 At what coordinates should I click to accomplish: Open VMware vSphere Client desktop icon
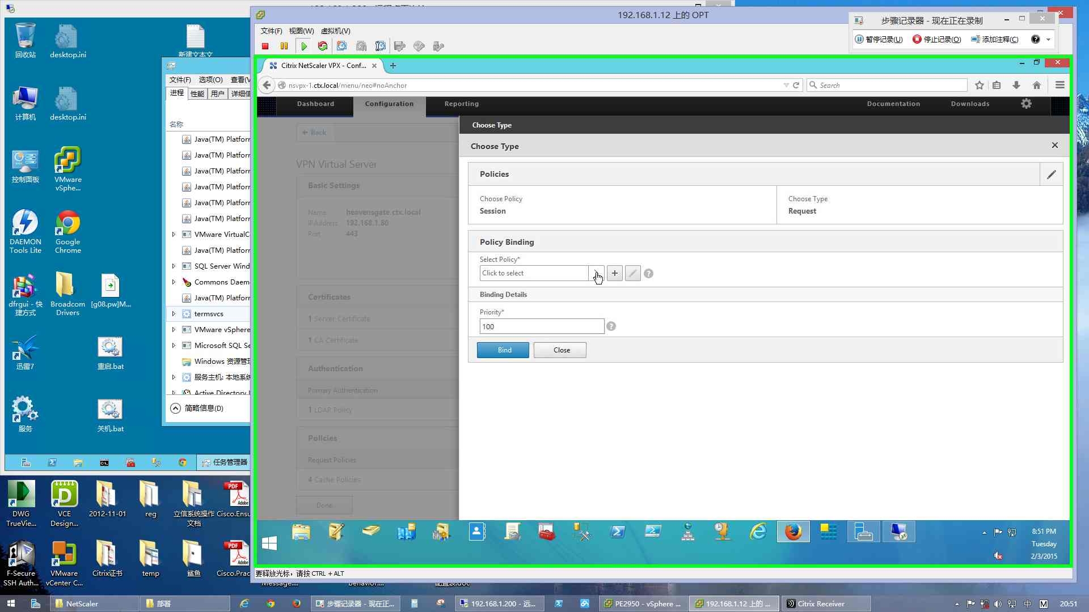(x=67, y=169)
